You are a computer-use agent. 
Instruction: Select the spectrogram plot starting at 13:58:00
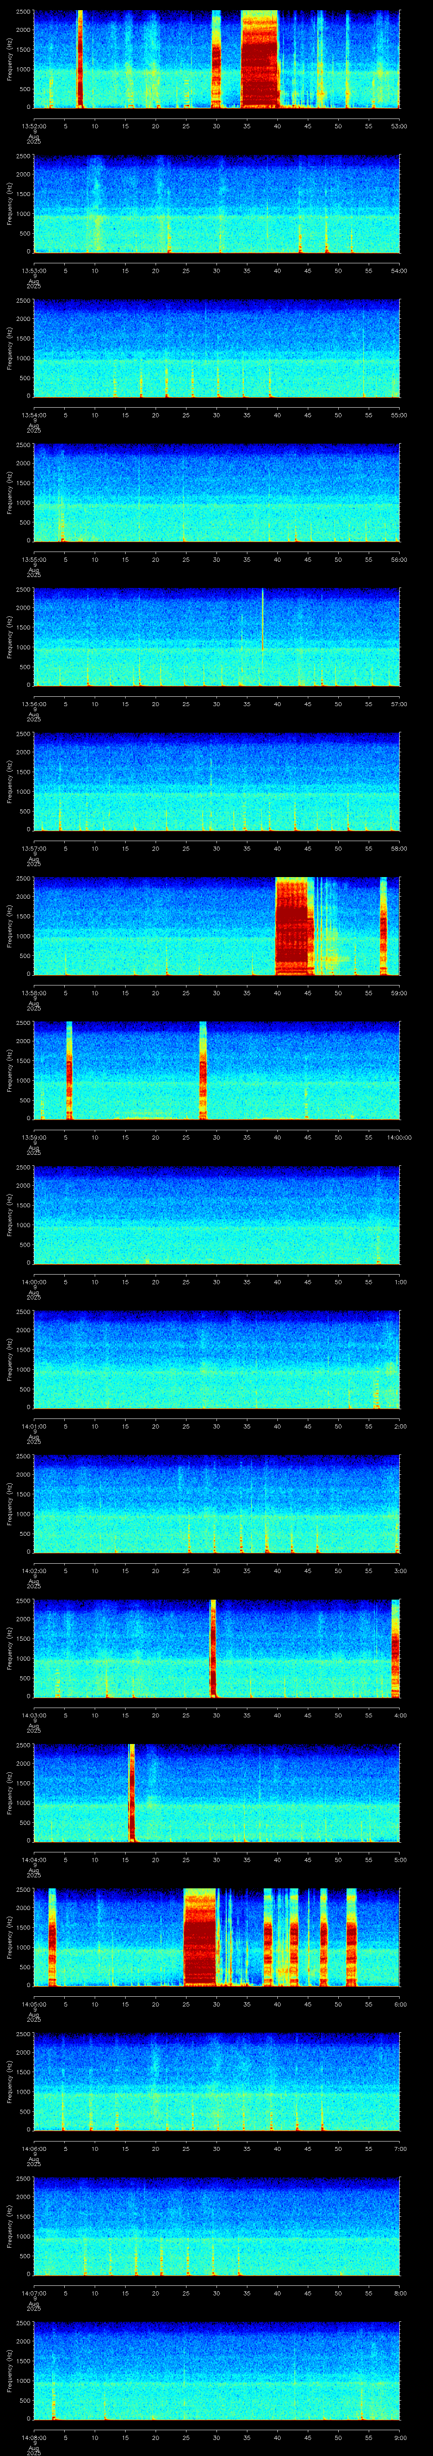pos(217,926)
